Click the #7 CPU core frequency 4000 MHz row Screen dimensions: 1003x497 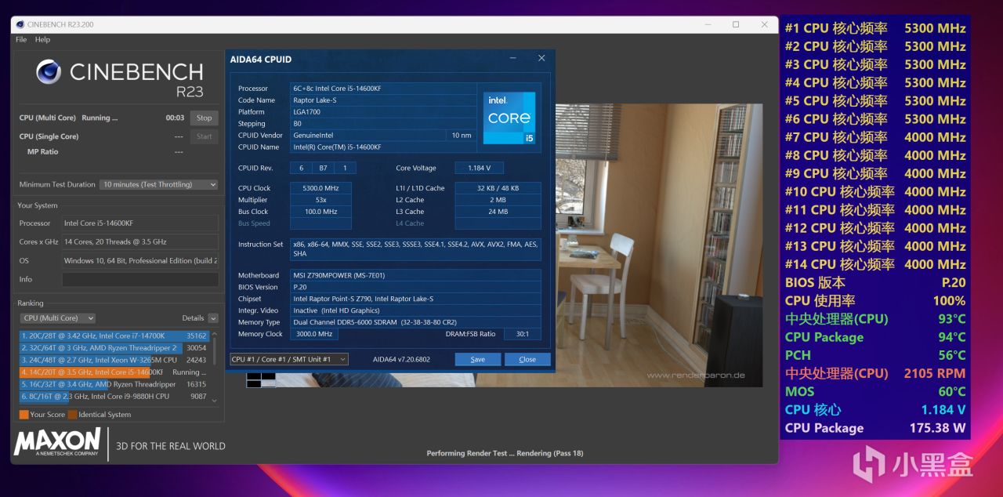point(875,137)
